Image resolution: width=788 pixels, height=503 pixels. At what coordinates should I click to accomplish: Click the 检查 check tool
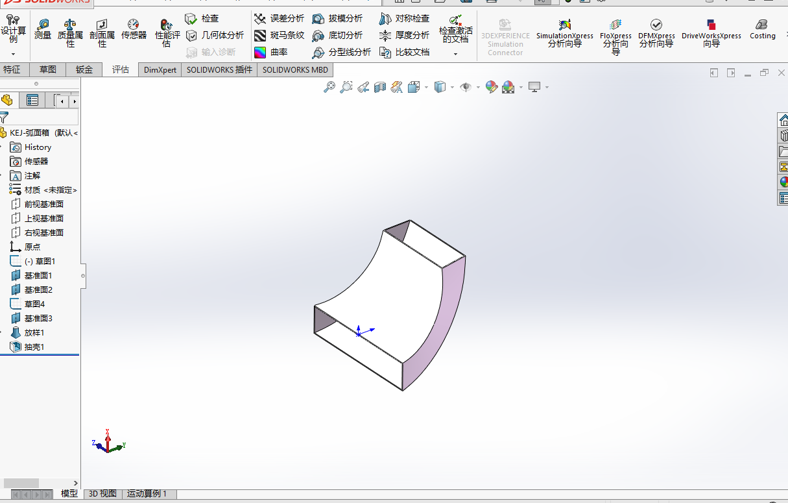[202, 18]
